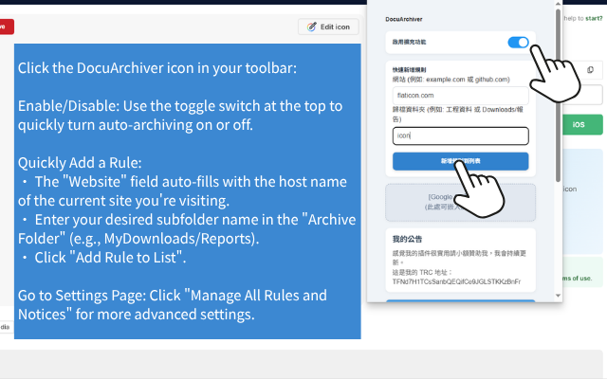Open the terms of use link

point(578,278)
